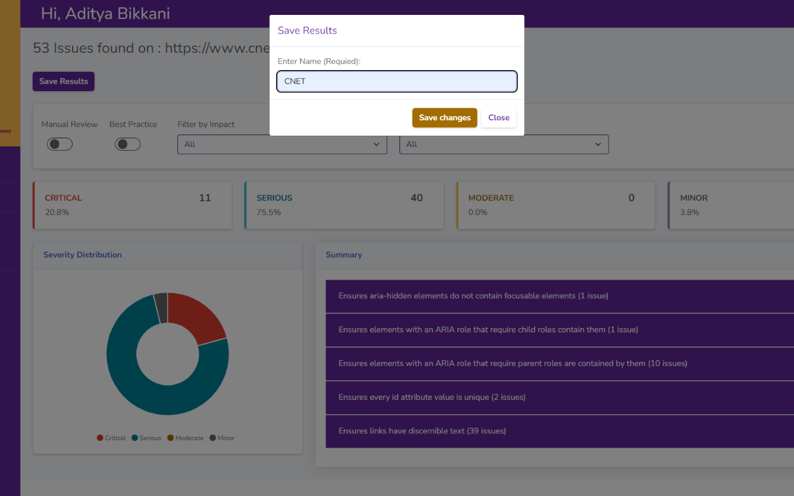Click the 75.5% percentage value
794x496 pixels.
269,212
